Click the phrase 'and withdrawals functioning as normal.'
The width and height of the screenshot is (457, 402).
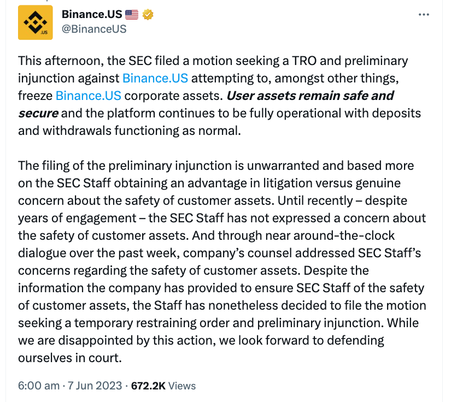click(x=130, y=131)
